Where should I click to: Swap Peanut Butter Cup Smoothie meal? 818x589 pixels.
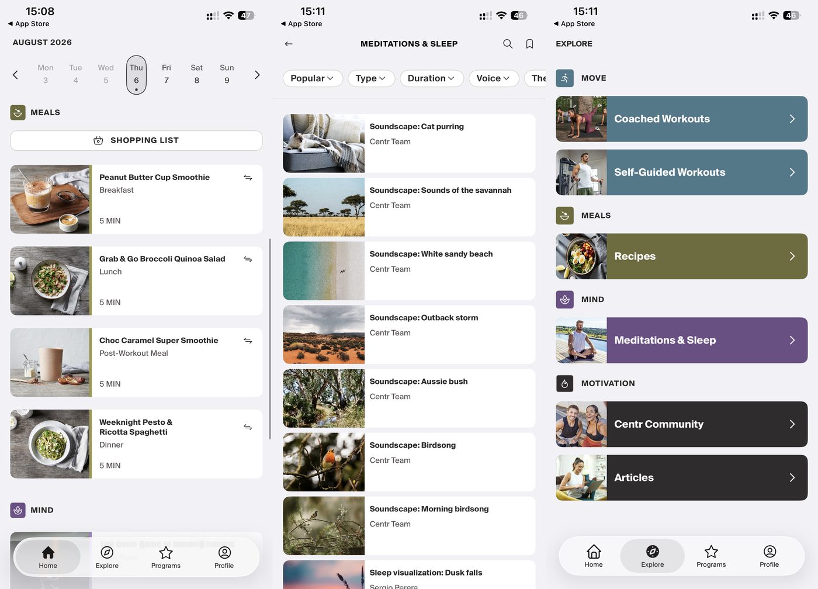(248, 178)
